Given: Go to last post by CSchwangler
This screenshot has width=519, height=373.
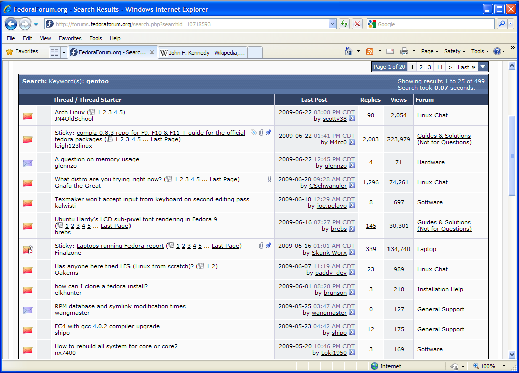Looking at the screenshot, I should [x=352, y=186].
